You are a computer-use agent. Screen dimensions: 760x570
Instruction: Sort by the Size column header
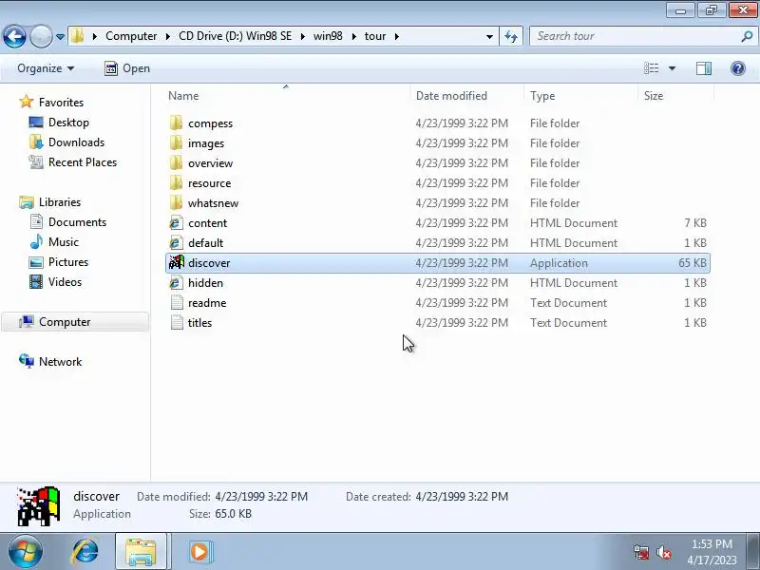654,96
